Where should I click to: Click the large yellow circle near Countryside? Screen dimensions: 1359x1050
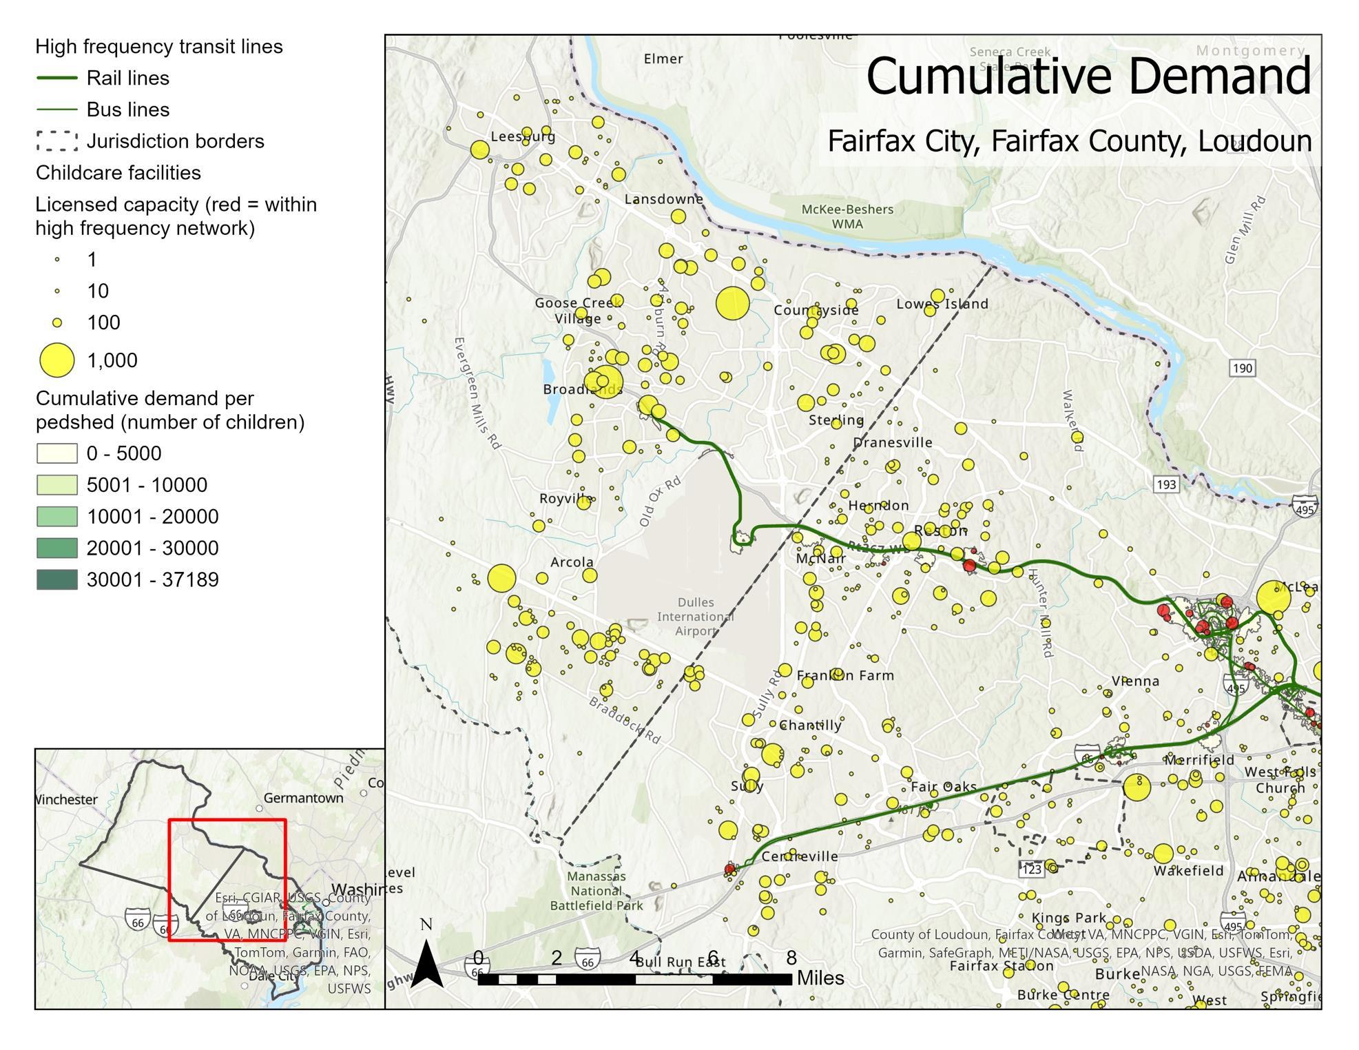coord(732,304)
